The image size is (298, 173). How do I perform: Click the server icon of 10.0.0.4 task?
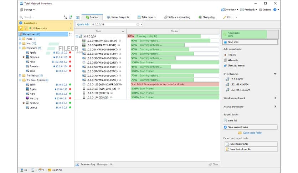[84, 41]
